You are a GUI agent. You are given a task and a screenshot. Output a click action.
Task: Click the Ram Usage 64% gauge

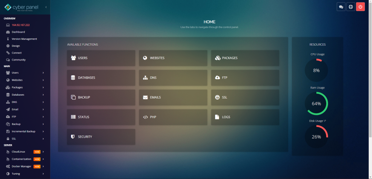[316, 103]
